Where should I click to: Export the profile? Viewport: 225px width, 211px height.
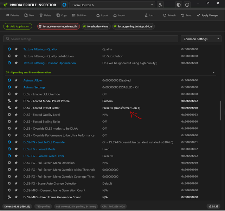pyautogui.click(x=102, y=15)
